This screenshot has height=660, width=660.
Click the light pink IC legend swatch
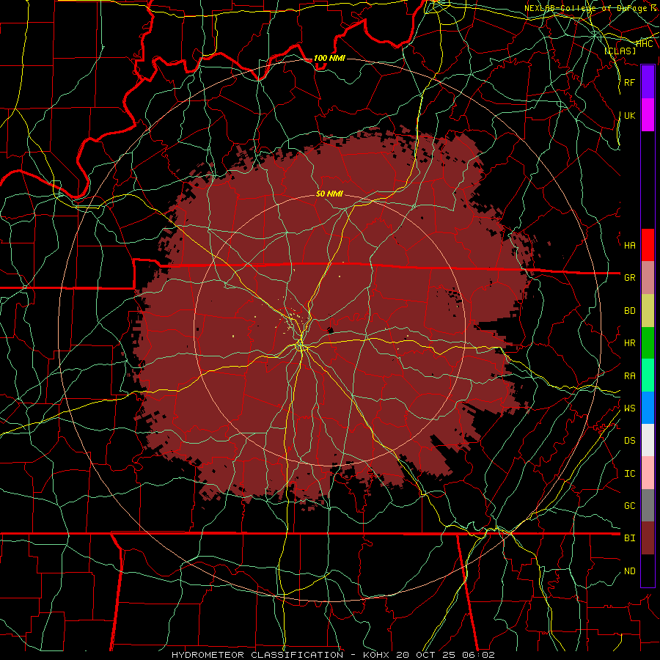[x=648, y=473]
